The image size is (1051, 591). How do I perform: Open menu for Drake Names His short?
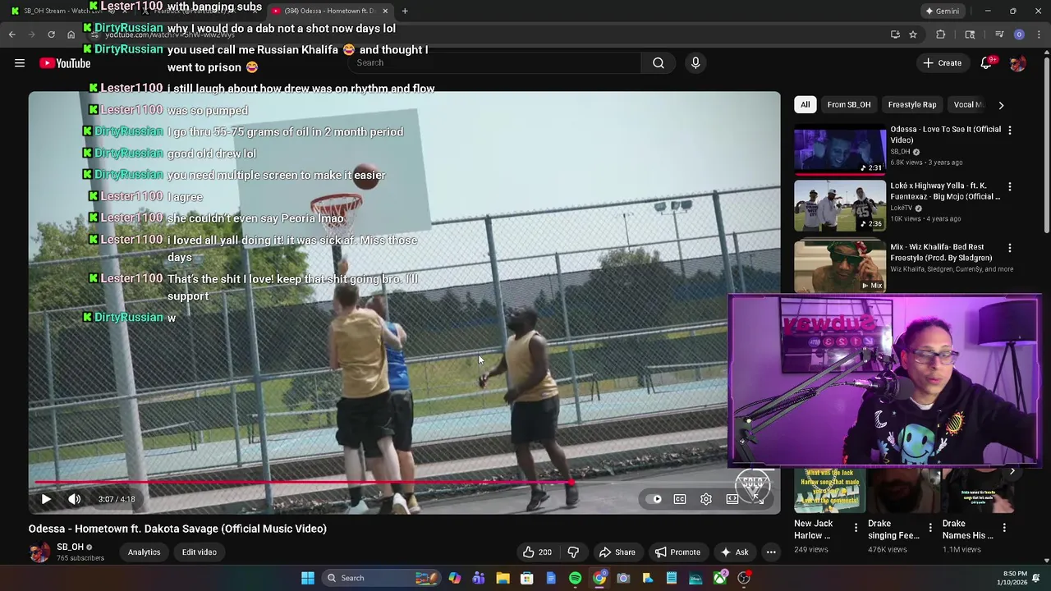[1005, 528]
